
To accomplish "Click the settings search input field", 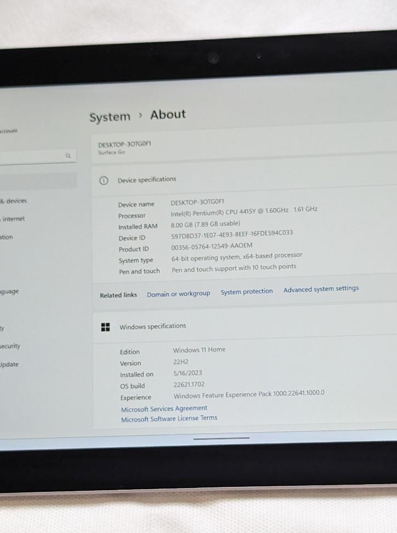I will point(37,157).
